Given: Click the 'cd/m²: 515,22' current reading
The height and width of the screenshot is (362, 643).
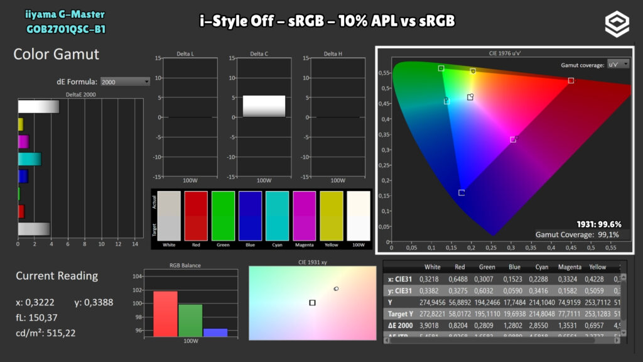Looking at the screenshot, I should (x=45, y=333).
